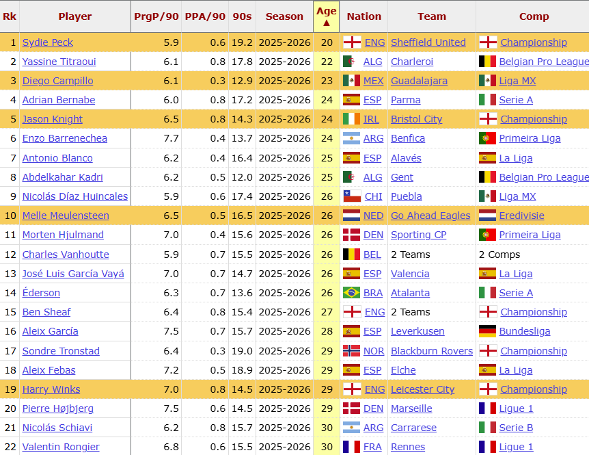The image size is (589, 455).
Task: Open Adrian Bernabe player link
Action: 59,100
